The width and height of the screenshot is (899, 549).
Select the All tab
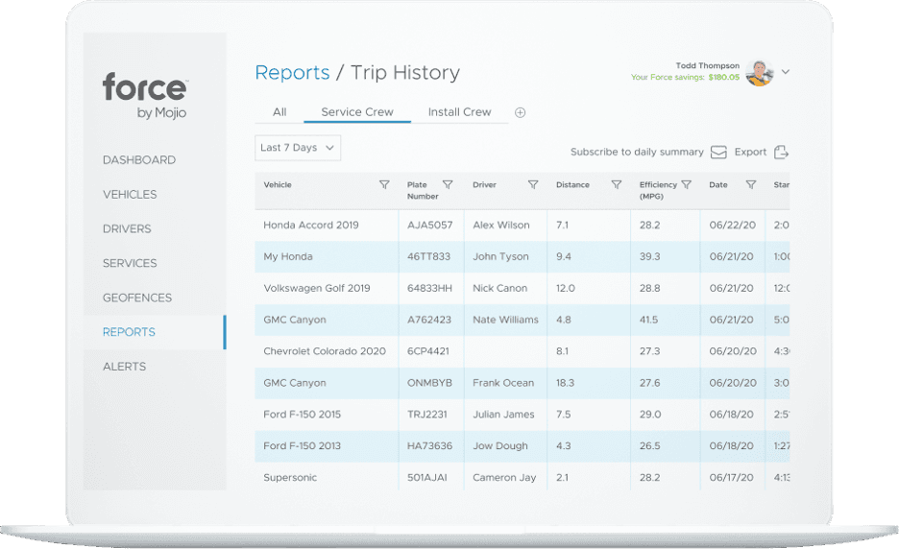click(x=279, y=112)
